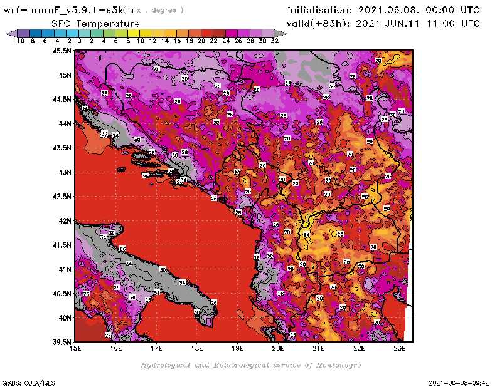Image resolution: width=502 pixels, height=387 pixels.
Task: Click the 'wrf-nmmE_v3.9.1-e3km' model label
Action: (68, 10)
